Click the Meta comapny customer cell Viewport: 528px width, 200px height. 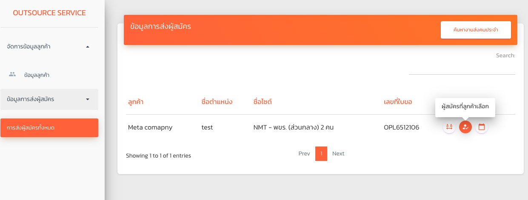(x=150, y=127)
